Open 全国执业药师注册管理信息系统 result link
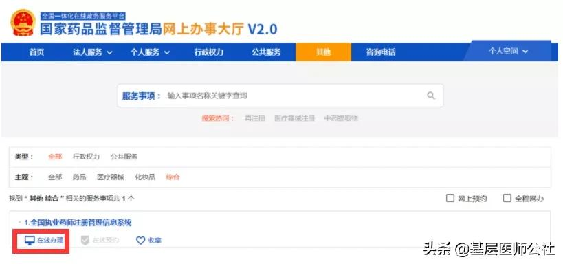Viewport: 563px width, 264px height. (78, 223)
